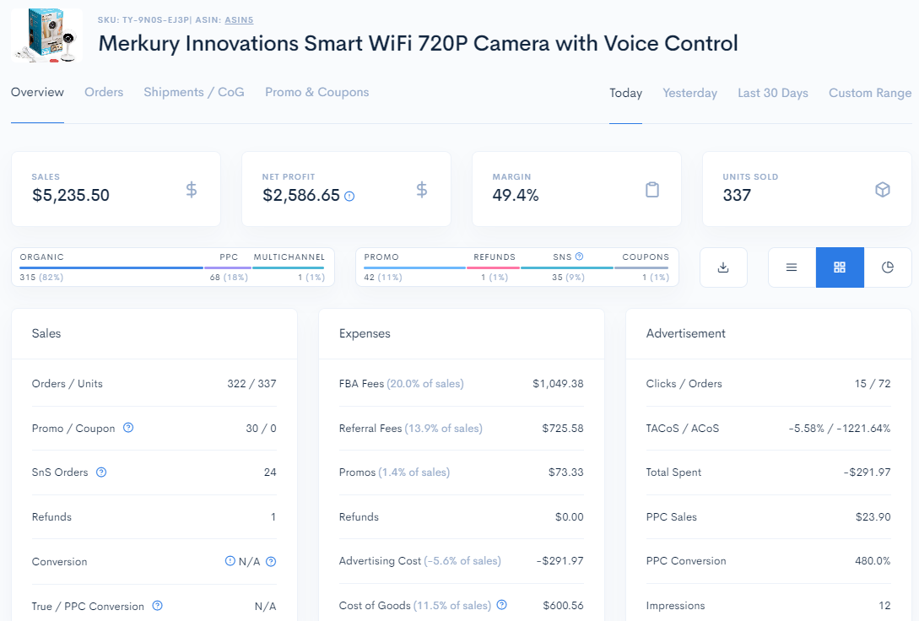Screen dimensions: 919x621
Task: Open the Cost of Goods help icon
Action: point(502,605)
